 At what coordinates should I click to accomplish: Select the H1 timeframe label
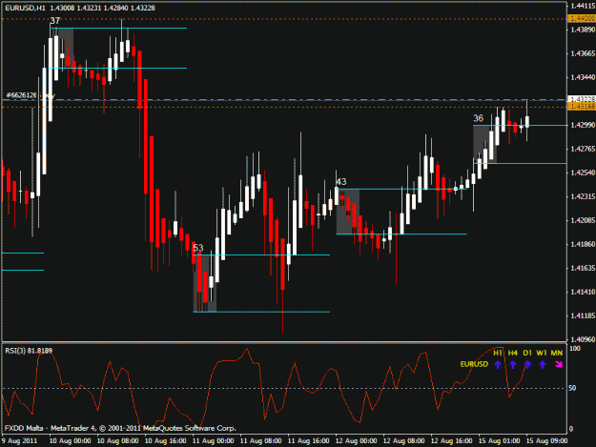(498, 353)
